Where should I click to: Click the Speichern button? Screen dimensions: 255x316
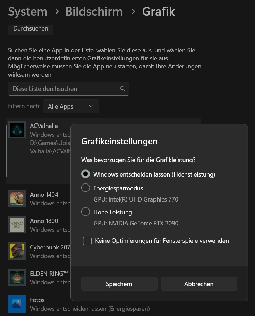tap(119, 284)
